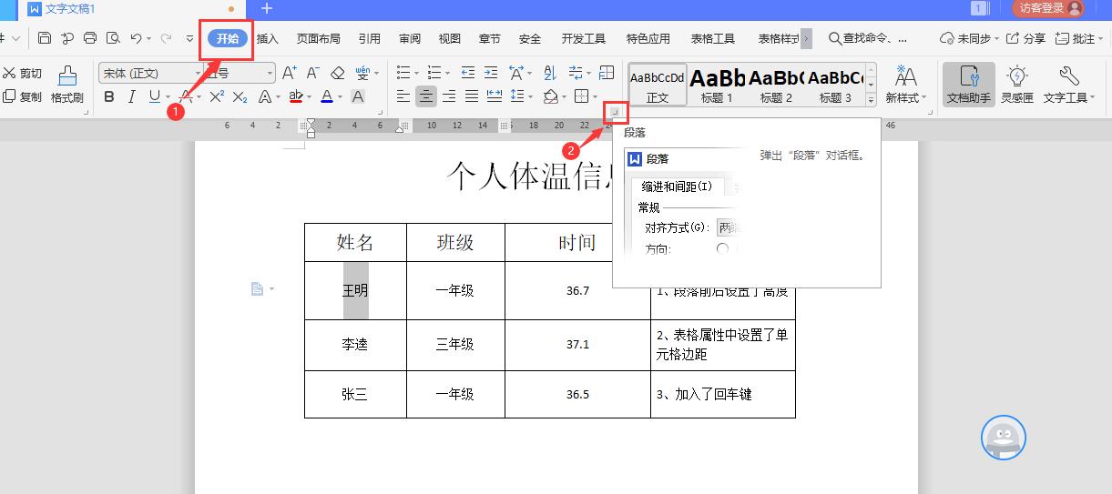Click the Save icon in quick access toolbar
The image size is (1112, 494).
tap(45, 38)
